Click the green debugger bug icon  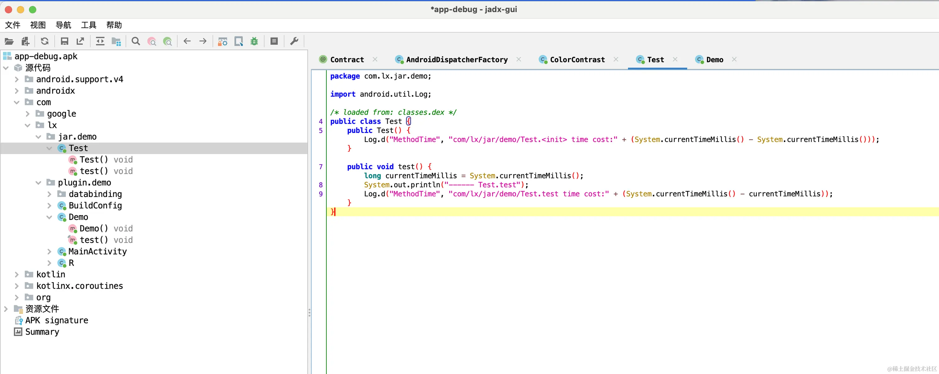(x=254, y=41)
